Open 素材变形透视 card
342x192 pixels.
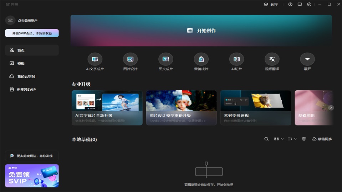(x=256, y=108)
